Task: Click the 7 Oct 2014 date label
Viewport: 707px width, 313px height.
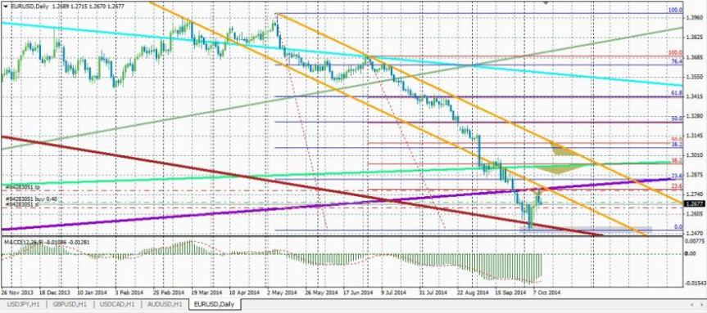Action: [x=547, y=292]
